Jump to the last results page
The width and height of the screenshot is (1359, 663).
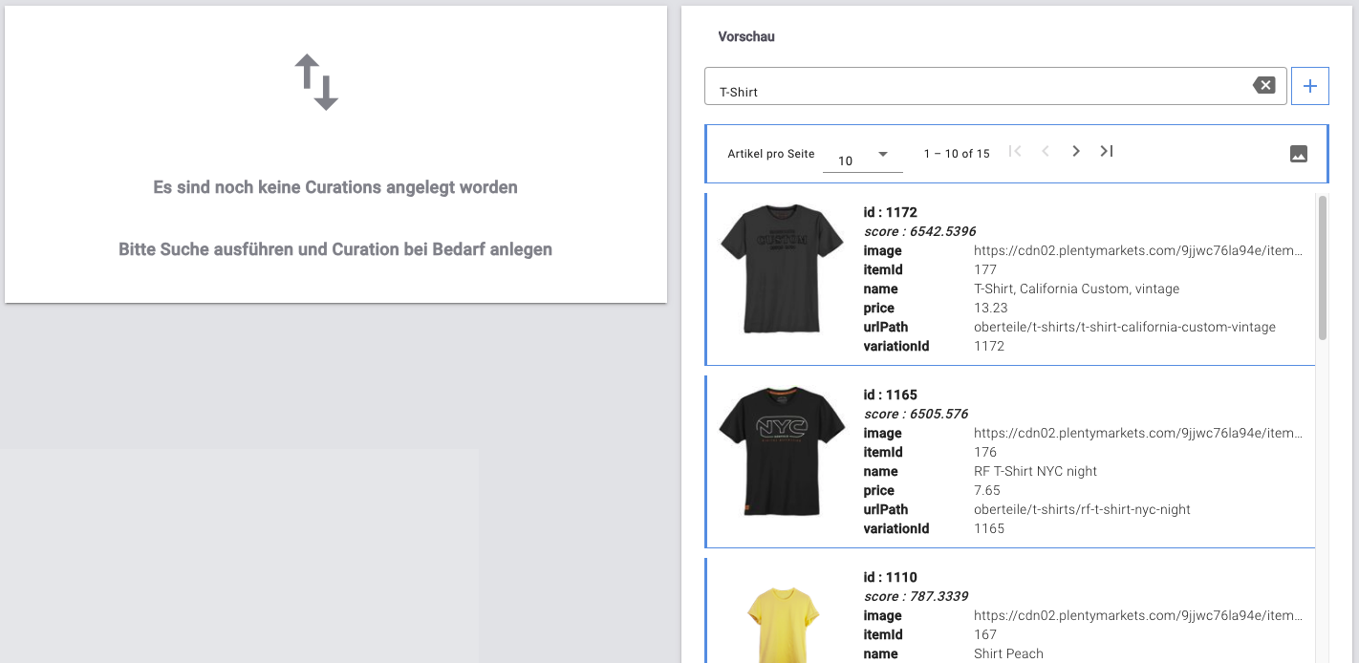(1107, 151)
